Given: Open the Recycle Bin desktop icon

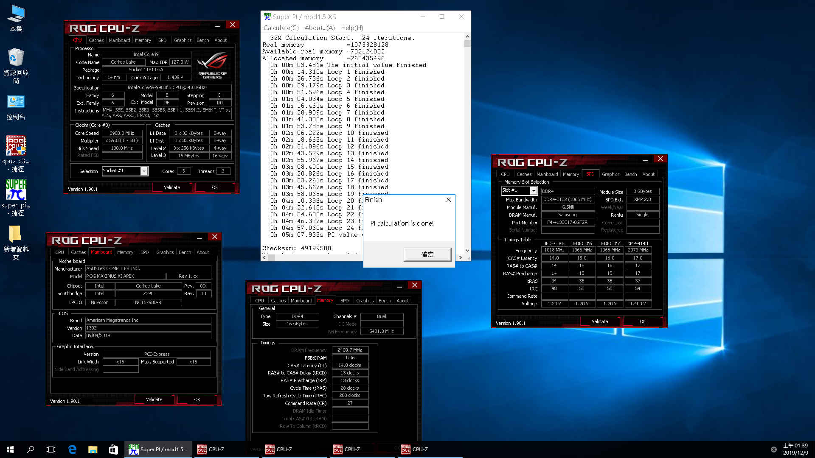Looking at the screenshot, I should pyautogui.click(x=16, y=66).
